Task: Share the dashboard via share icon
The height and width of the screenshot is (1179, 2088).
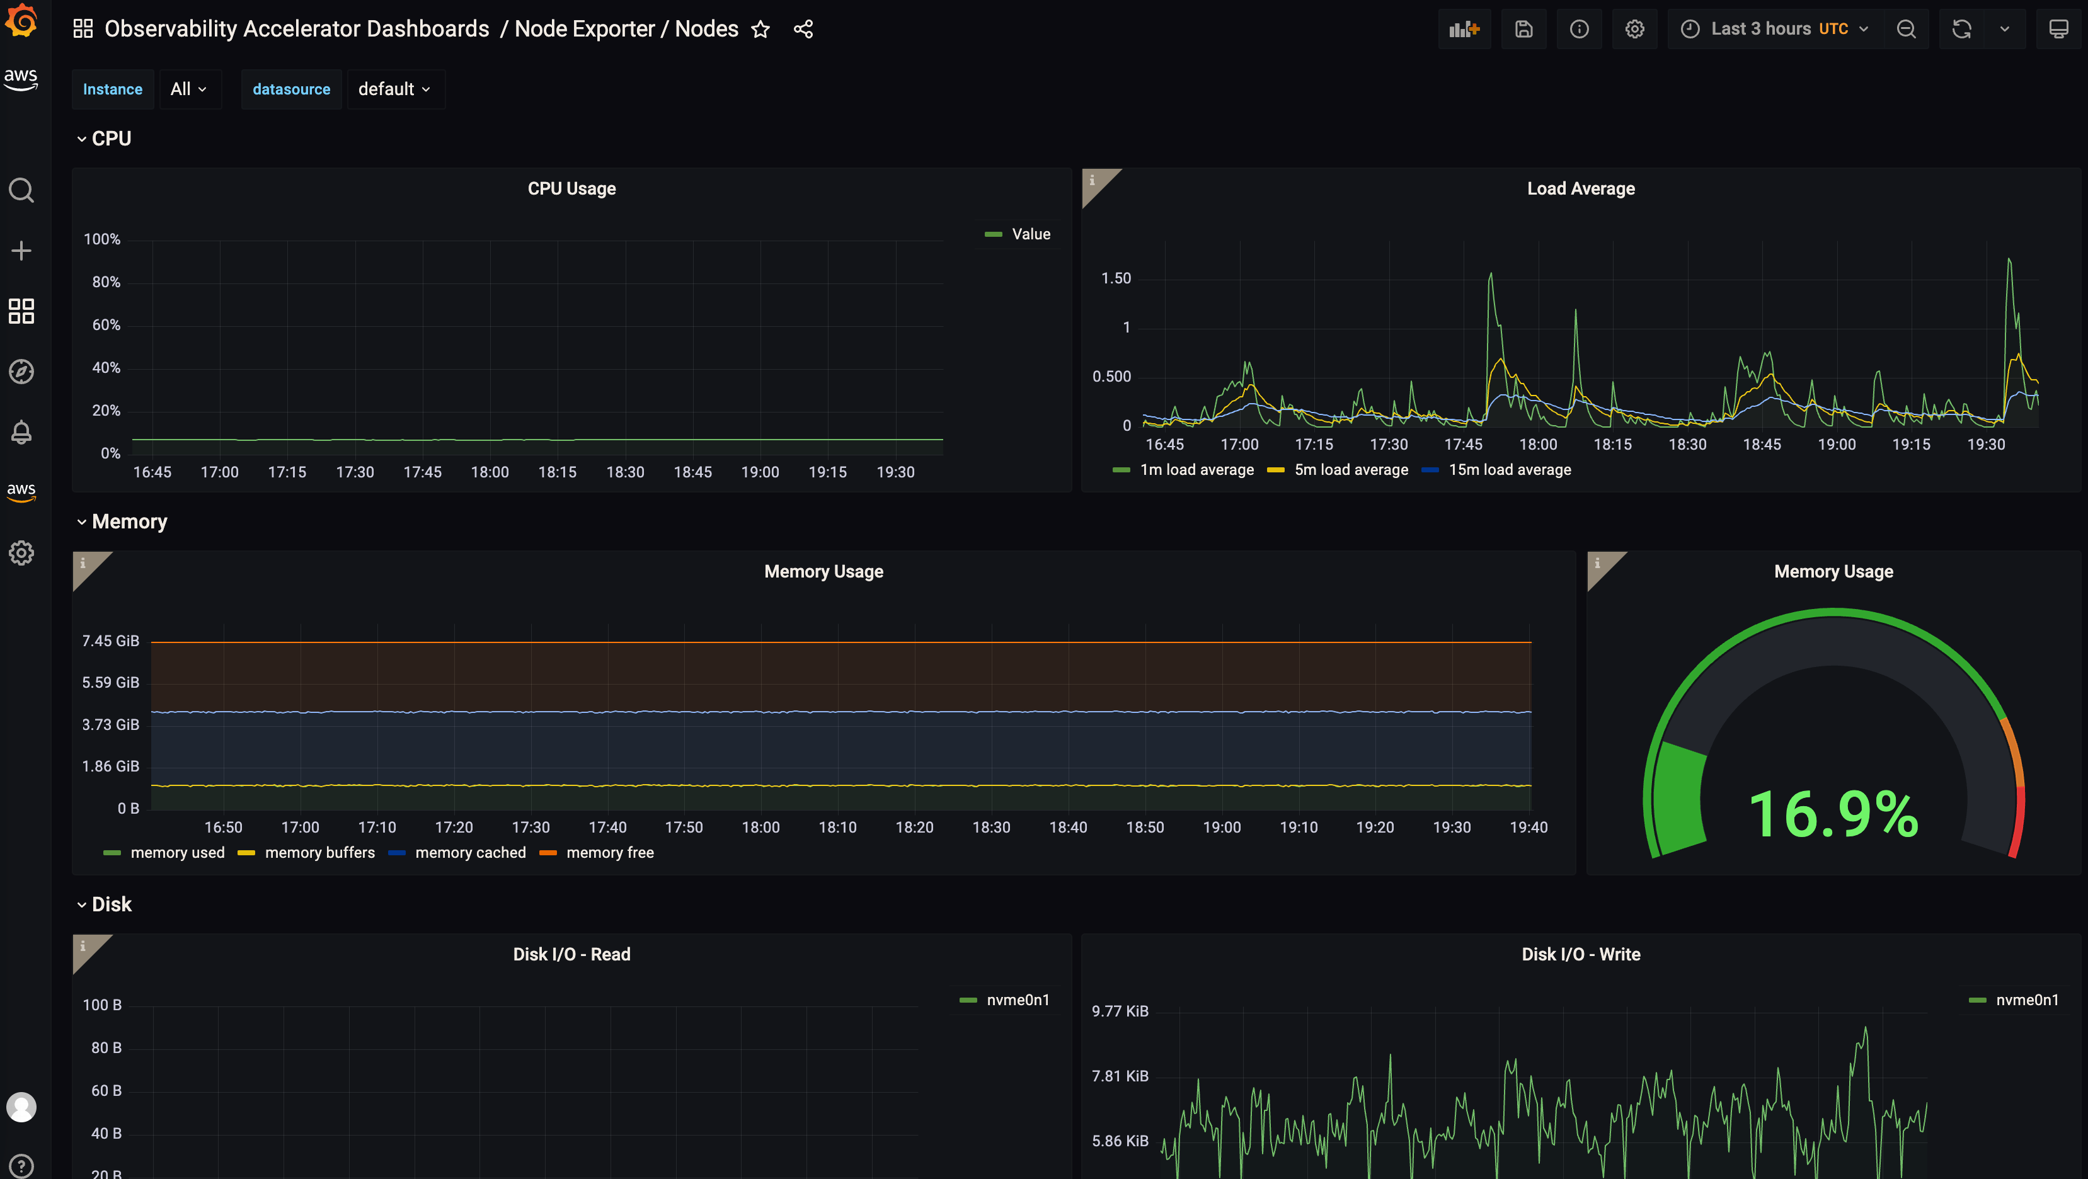Action: point(803,29)
